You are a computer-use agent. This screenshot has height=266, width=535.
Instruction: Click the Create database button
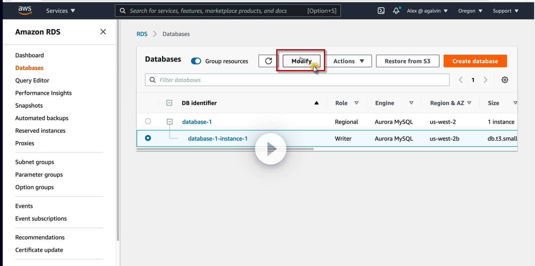pos(475,61)
